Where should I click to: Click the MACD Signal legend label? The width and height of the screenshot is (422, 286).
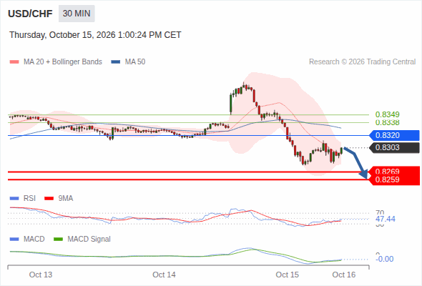pyautogui.click(x=89, y=240)
